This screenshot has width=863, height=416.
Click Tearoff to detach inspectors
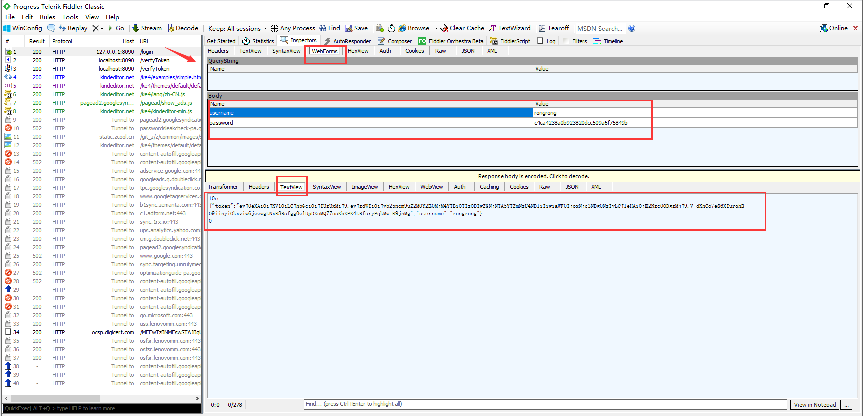[554, 28]
